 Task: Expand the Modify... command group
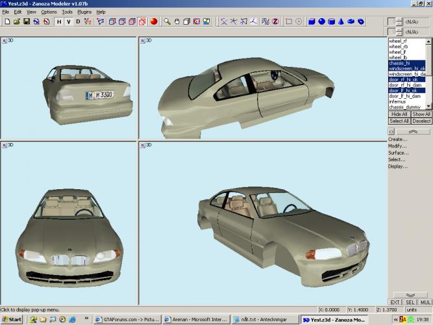tap(397, 146)
